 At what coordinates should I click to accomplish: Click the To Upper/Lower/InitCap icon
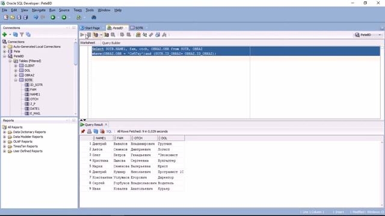coord(145,35)
